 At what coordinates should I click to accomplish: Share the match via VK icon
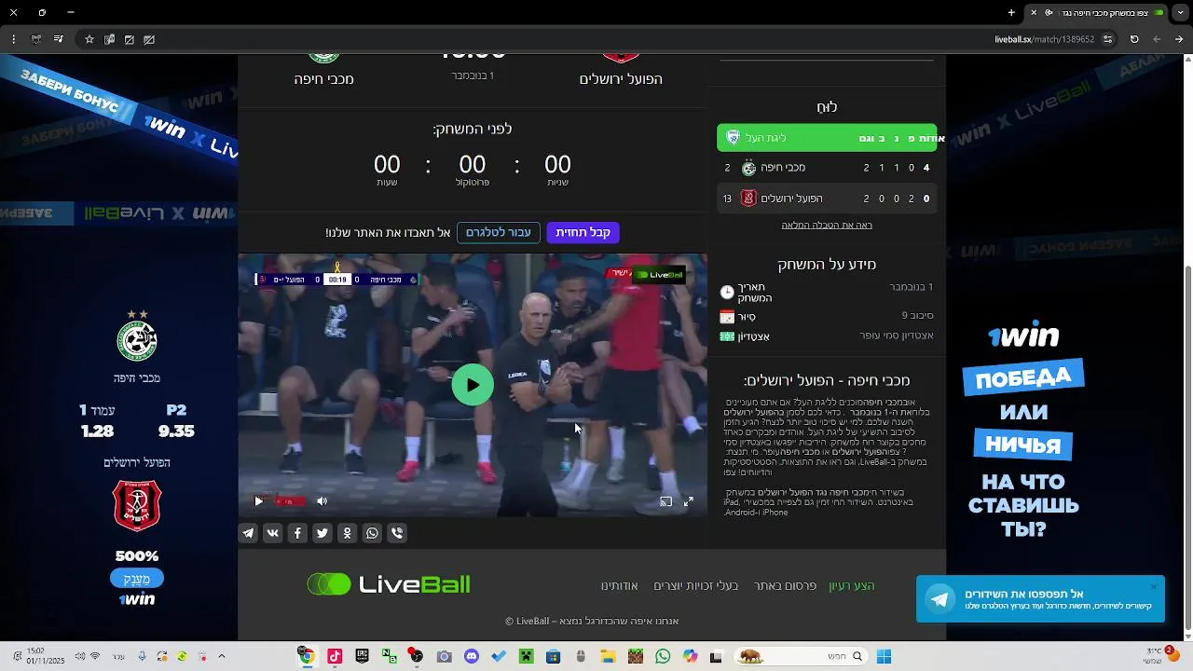(x=272, y=533)
